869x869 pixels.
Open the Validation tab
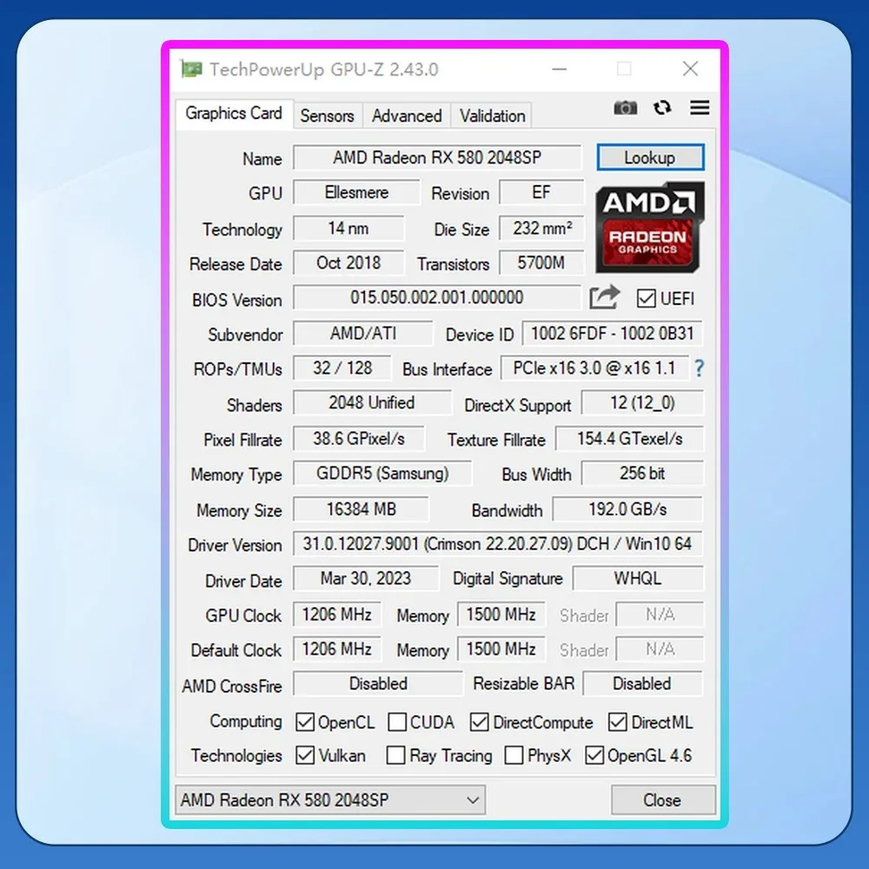click(492, 116)
